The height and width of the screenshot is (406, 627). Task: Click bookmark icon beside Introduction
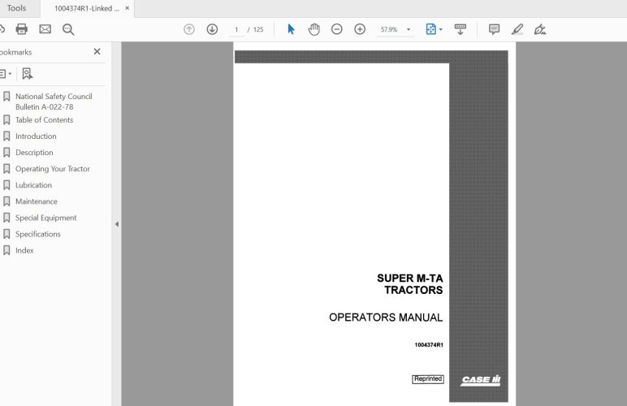6,136
